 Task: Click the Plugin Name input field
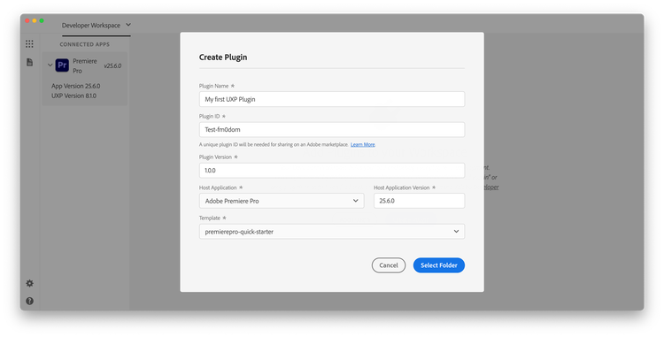(x=332, y=99)
